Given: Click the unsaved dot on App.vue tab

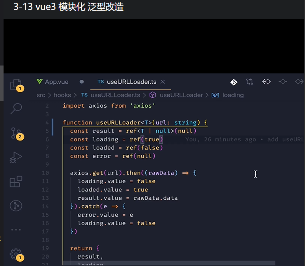Looking at the screenshot, I should (82, 82).
